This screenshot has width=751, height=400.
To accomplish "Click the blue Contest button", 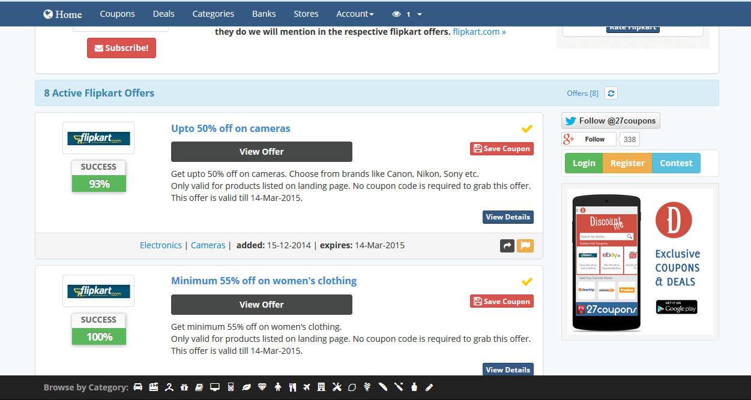I will (x=676, y=163).
